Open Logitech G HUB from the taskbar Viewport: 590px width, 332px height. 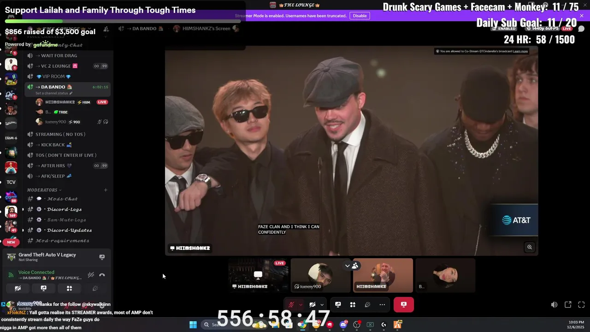point(383,325)
